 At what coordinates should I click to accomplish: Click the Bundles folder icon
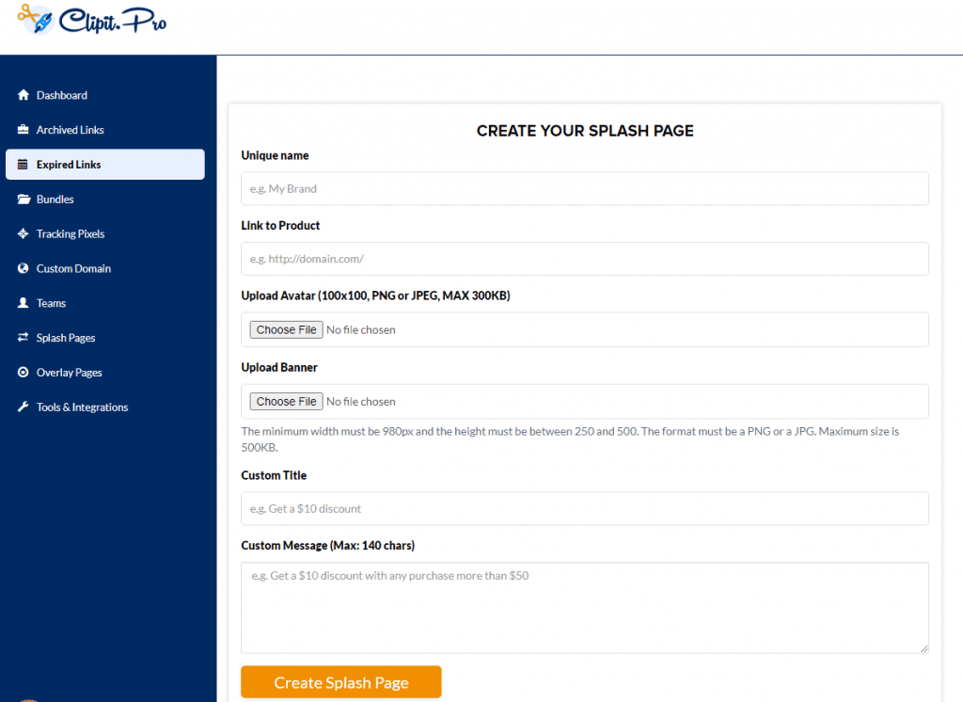[x=24, y=199]
